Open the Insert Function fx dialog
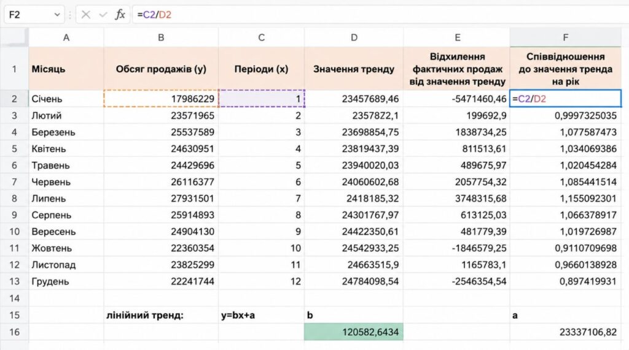This screenshot has height=350, width=629. click(120, 15)
